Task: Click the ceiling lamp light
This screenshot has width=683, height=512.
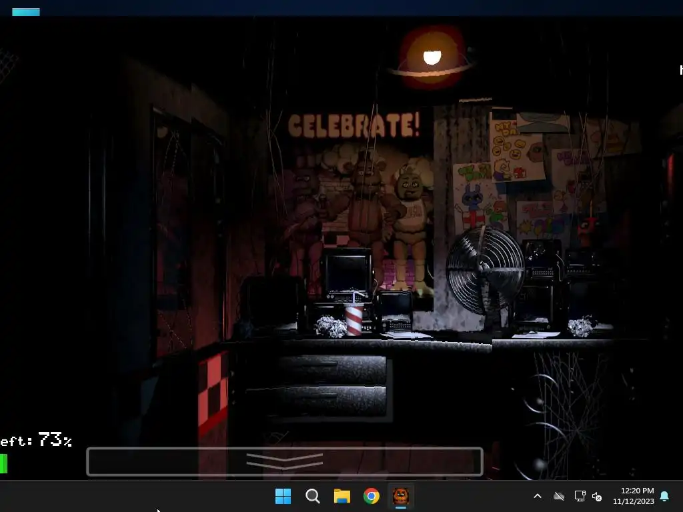Action: click(432, 57)
